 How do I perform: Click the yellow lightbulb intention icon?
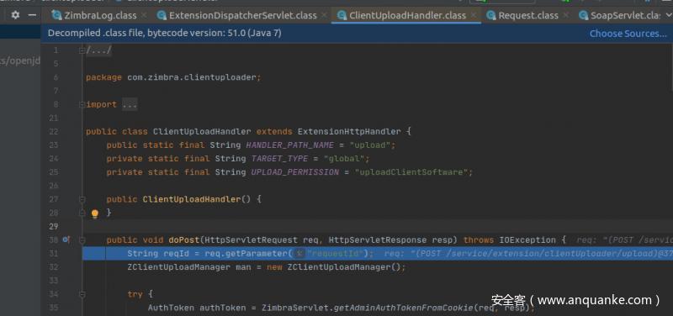[x=95, y=214]
